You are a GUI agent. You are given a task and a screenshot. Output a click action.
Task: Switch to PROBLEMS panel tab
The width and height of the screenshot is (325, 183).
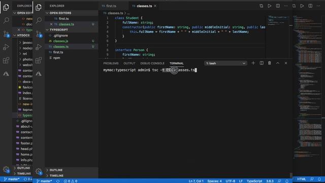[111, 63]
